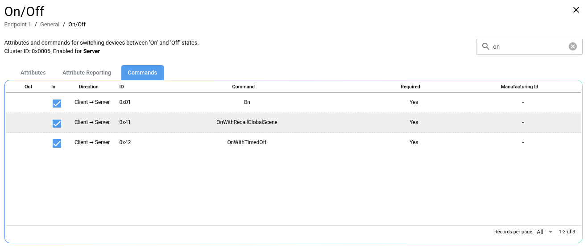Switch to the Attributes tab
Viewport: 588px width, 249px height.
click(33, 73)
